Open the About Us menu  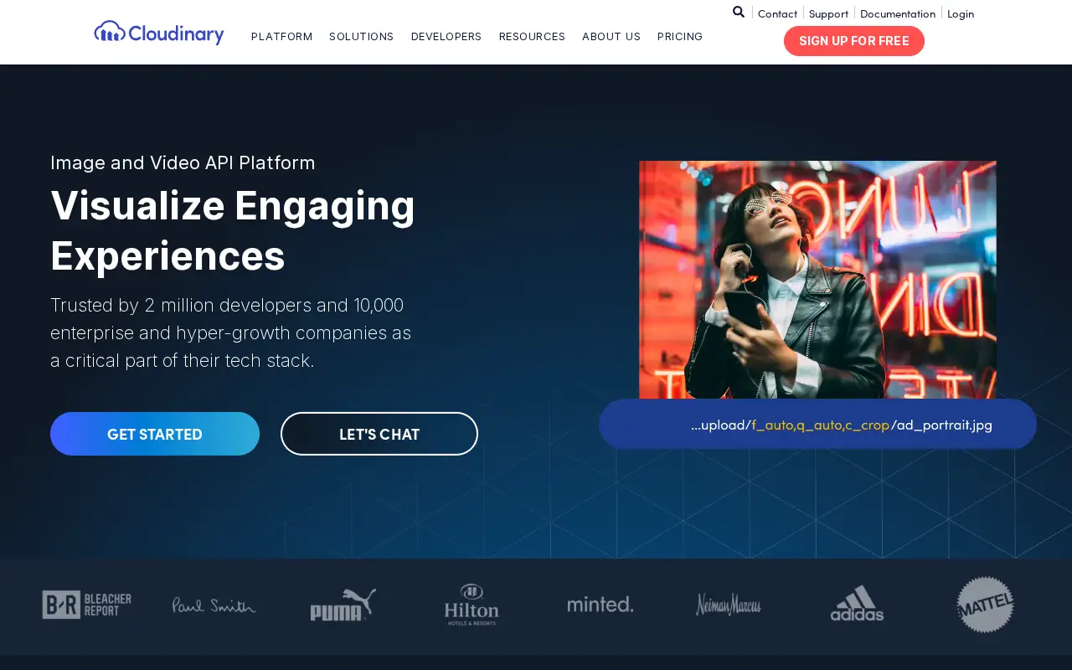tap(611, 37)
